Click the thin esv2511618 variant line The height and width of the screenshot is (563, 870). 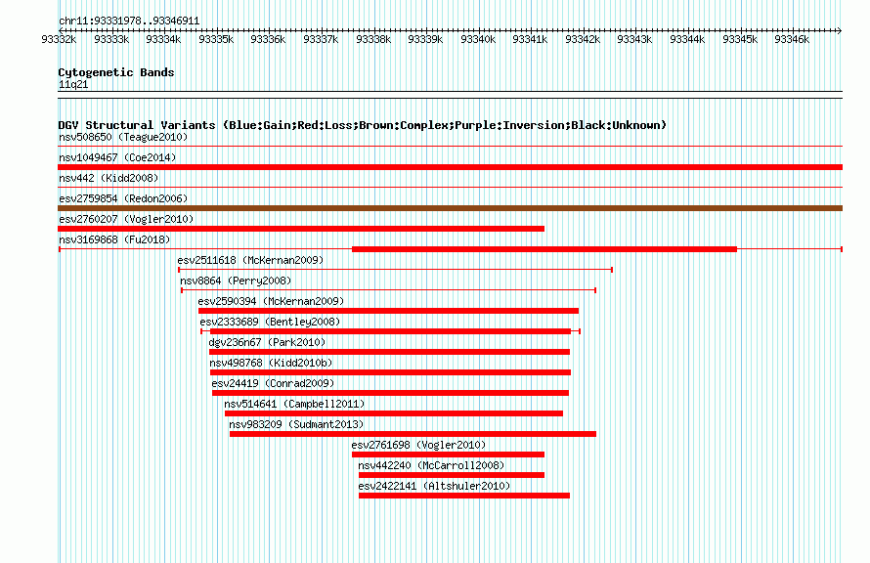[395, 270]
